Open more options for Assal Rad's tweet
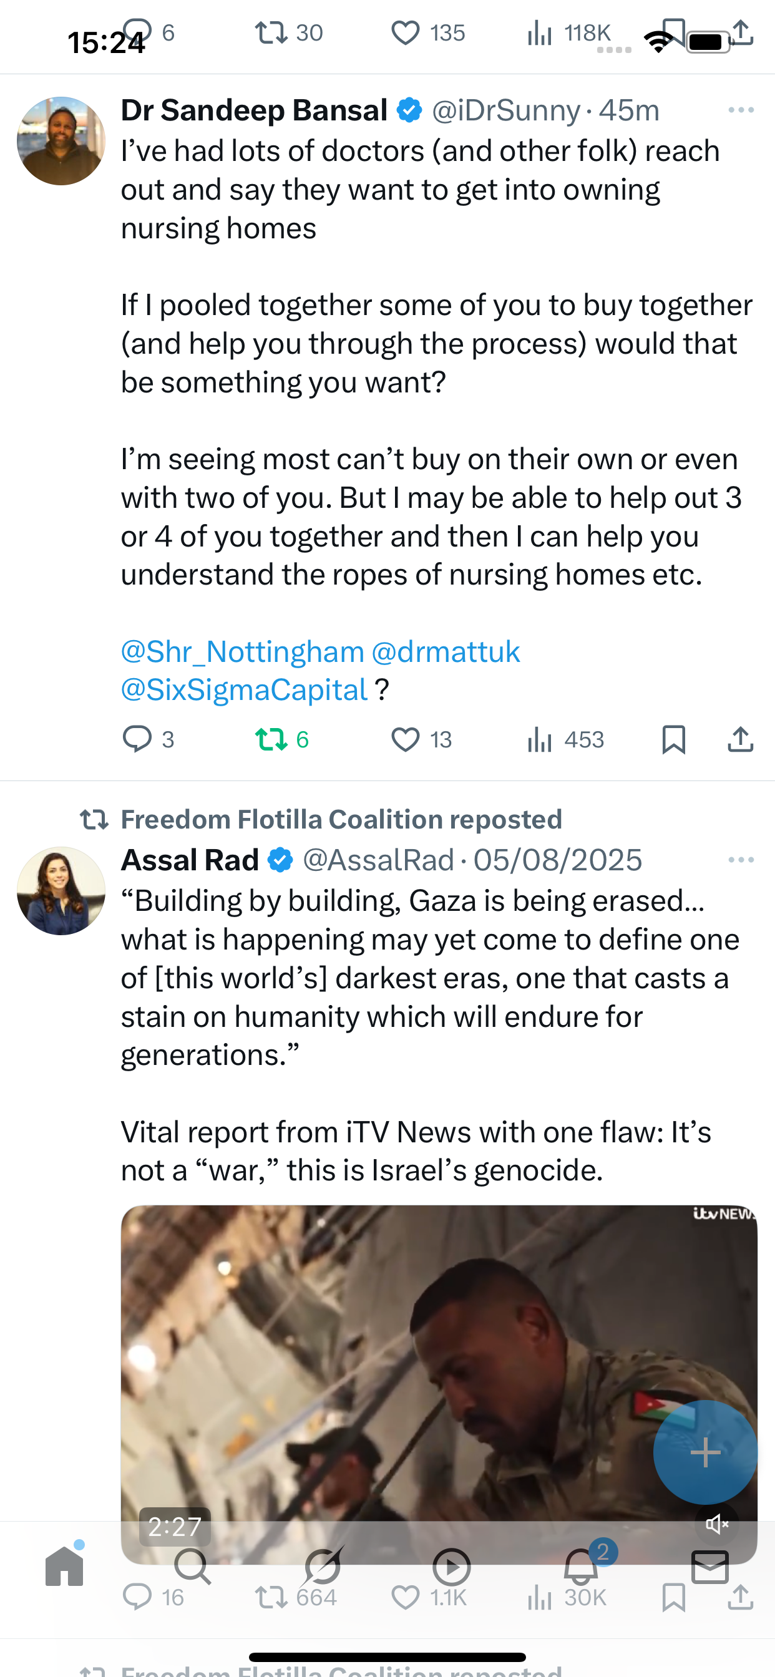This screenshot has height=1677, width=775. pos(741,860)
